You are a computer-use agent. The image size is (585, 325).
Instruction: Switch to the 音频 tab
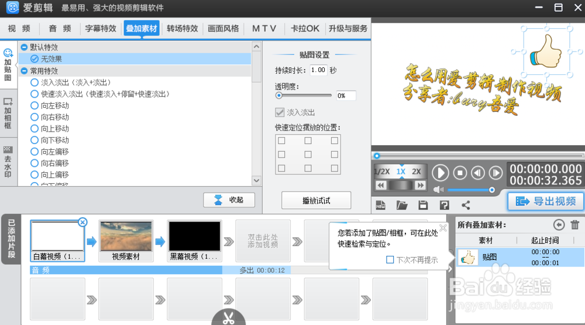tap(60, 28)
